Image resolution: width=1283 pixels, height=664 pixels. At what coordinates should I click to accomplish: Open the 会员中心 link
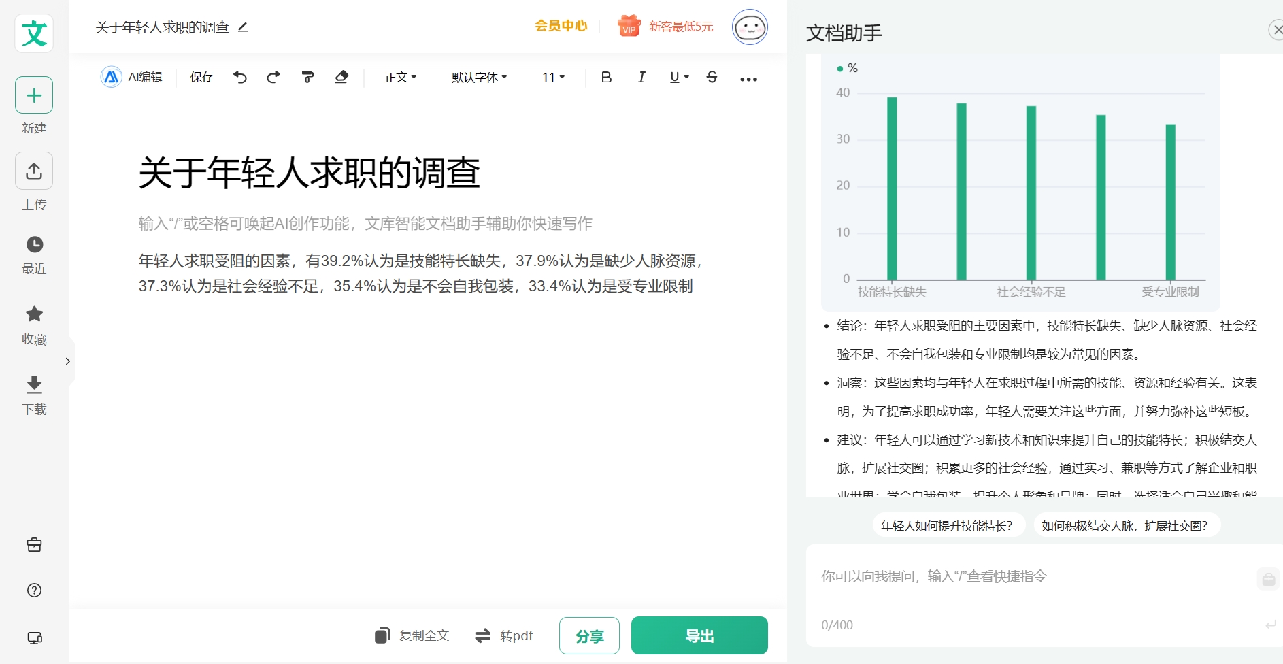point(561,26)
